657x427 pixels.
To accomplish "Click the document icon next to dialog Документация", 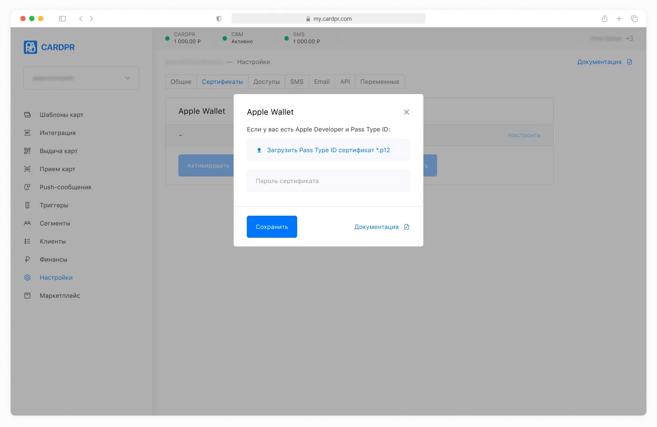I will point(407,227).
